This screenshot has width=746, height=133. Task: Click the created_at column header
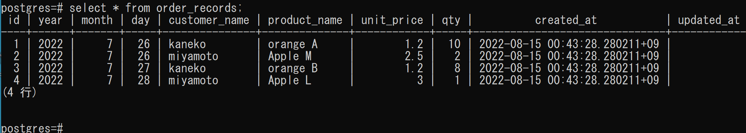click(566, 20)
